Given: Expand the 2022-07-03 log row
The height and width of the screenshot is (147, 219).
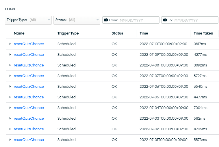Looking at the screenshot, I should (x=10, y=118).
